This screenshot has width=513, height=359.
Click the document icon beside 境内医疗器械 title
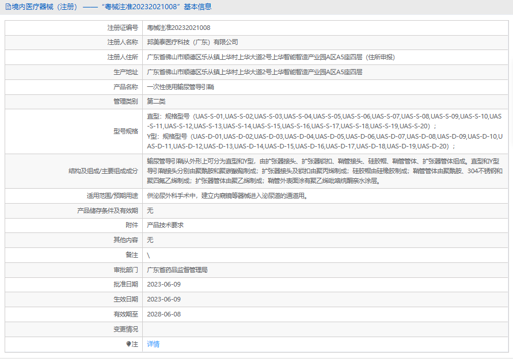(x=8, y=7)
